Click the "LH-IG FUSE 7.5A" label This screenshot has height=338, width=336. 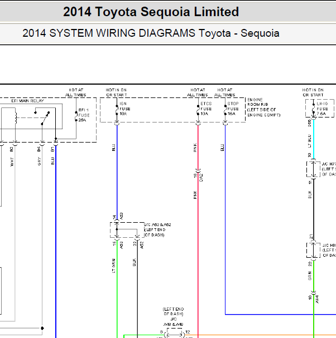click(322, 109)
